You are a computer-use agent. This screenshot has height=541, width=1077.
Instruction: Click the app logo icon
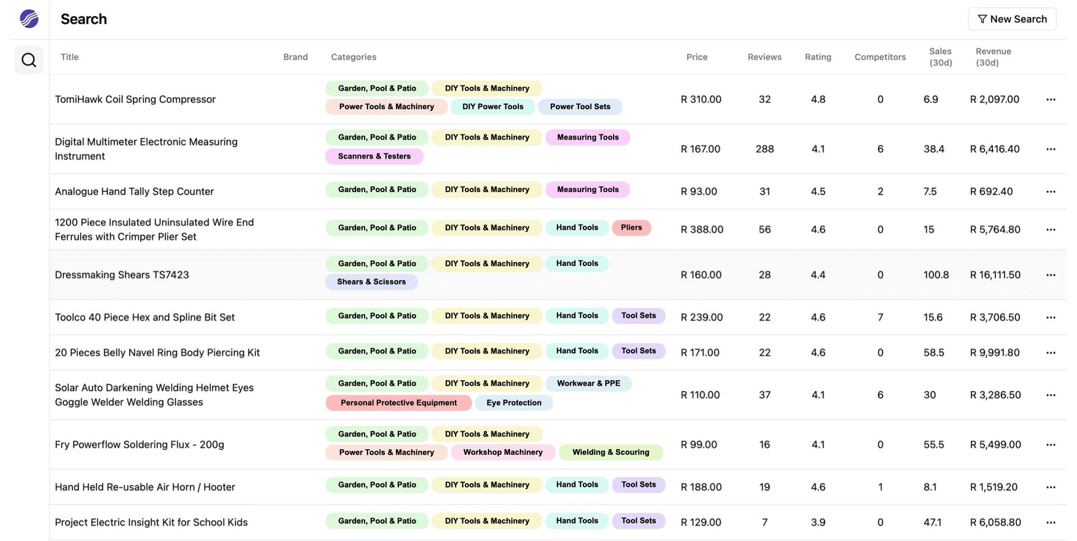(x=29, y=19)
